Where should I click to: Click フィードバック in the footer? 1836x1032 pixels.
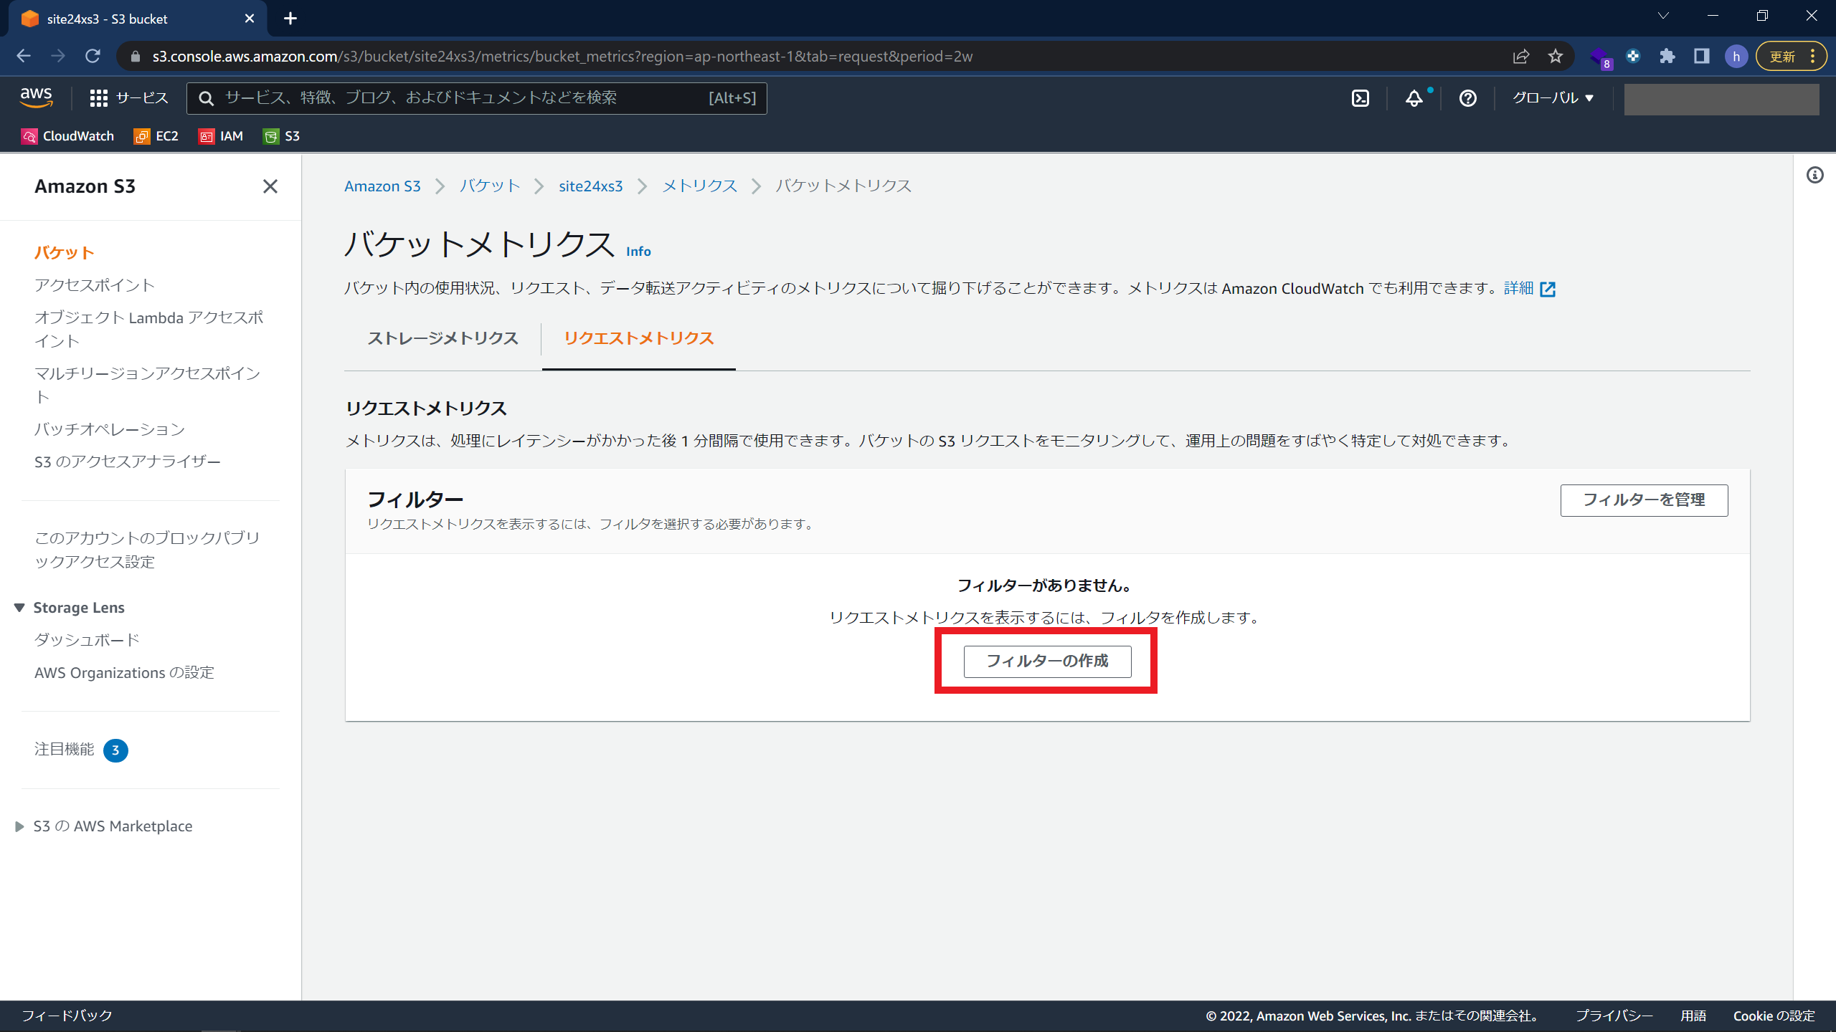[67, 1016]
